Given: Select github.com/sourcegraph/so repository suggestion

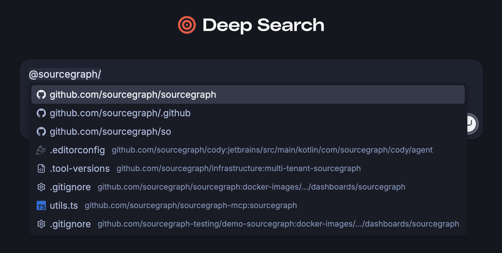Looking at the screenshot, I should [248, 131].
